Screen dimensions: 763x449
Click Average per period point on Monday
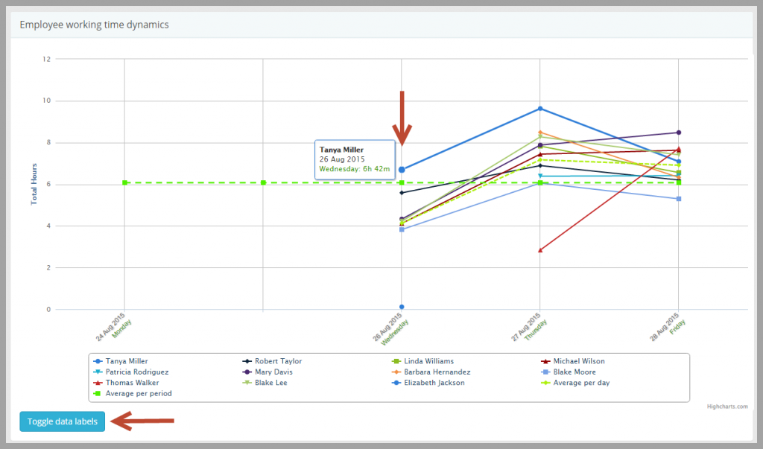[125, 183]
